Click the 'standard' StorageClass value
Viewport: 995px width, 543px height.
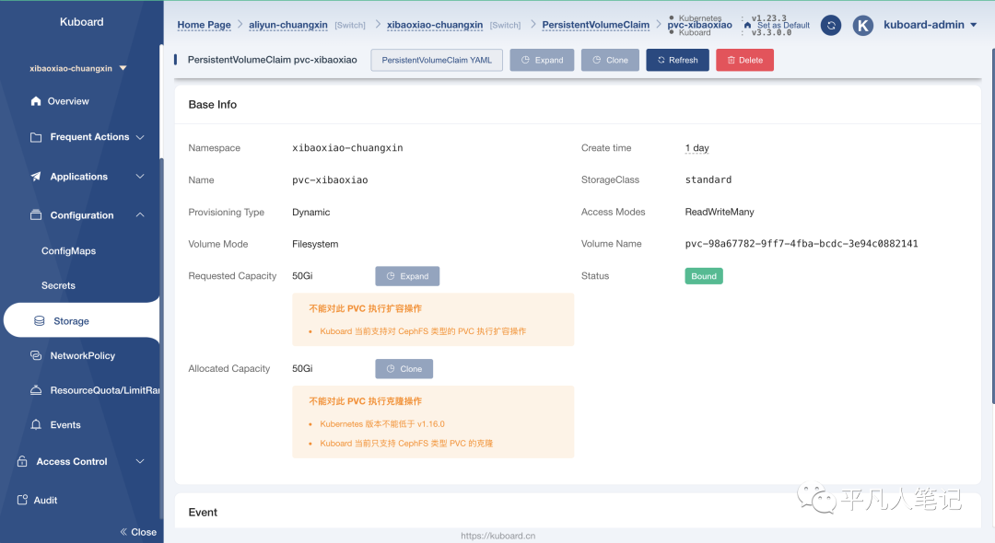coord(708,180)
